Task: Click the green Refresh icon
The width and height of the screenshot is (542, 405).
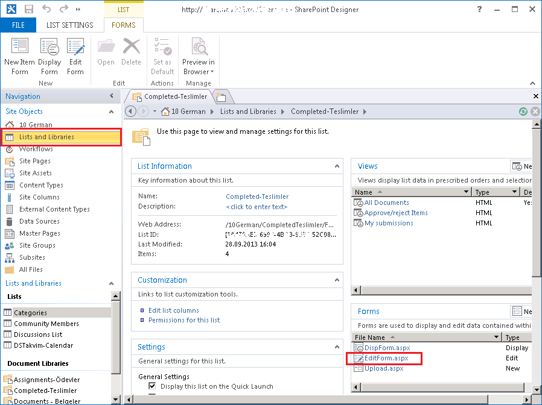Action: pyautogui.click(x=523, y=111)
